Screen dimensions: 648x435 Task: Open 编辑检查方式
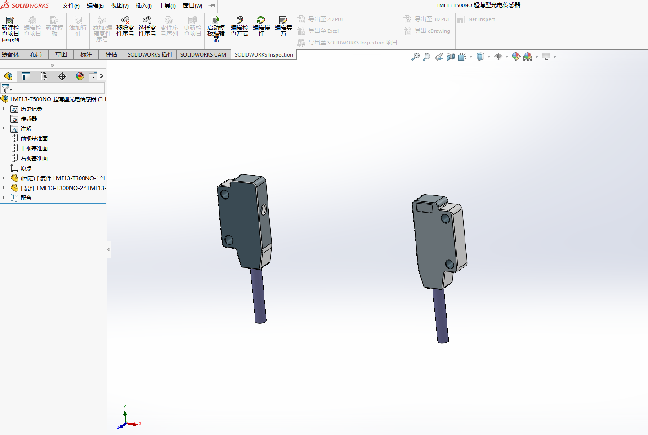pos(239,27)
